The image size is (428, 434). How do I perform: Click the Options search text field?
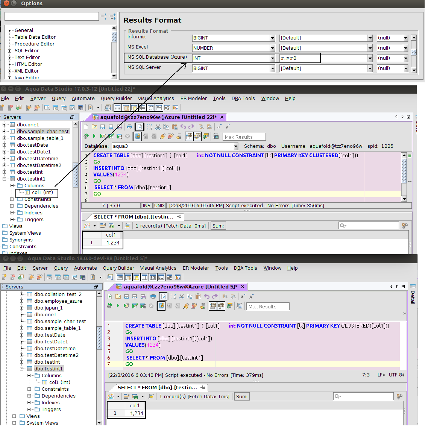[x=52, y=16]
